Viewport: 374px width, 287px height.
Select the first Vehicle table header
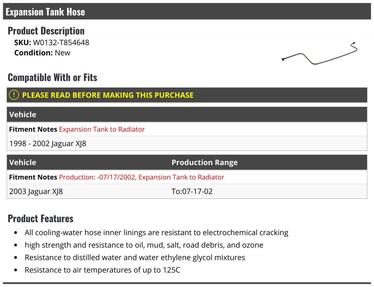point(187,114)
